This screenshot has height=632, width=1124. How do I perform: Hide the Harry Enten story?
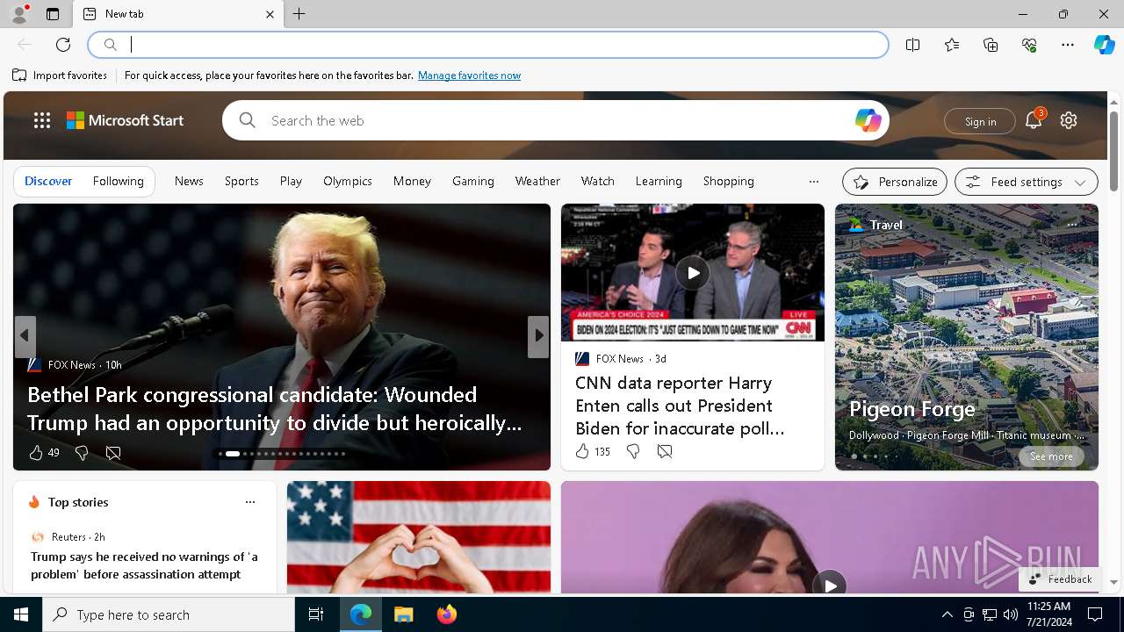click(665, 451)
